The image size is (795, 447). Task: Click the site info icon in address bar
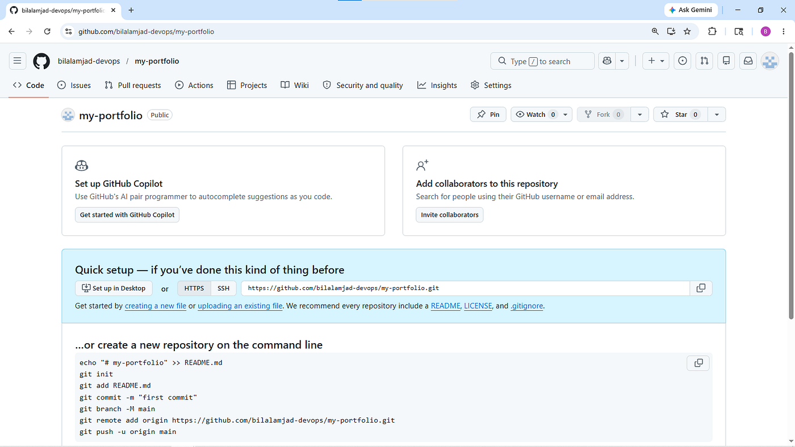coord(69,31)
